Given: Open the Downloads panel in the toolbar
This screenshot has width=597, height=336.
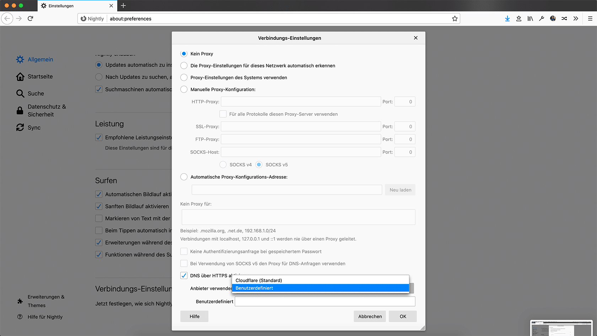Looking at the screenshot, I should (x=507, y=18).
